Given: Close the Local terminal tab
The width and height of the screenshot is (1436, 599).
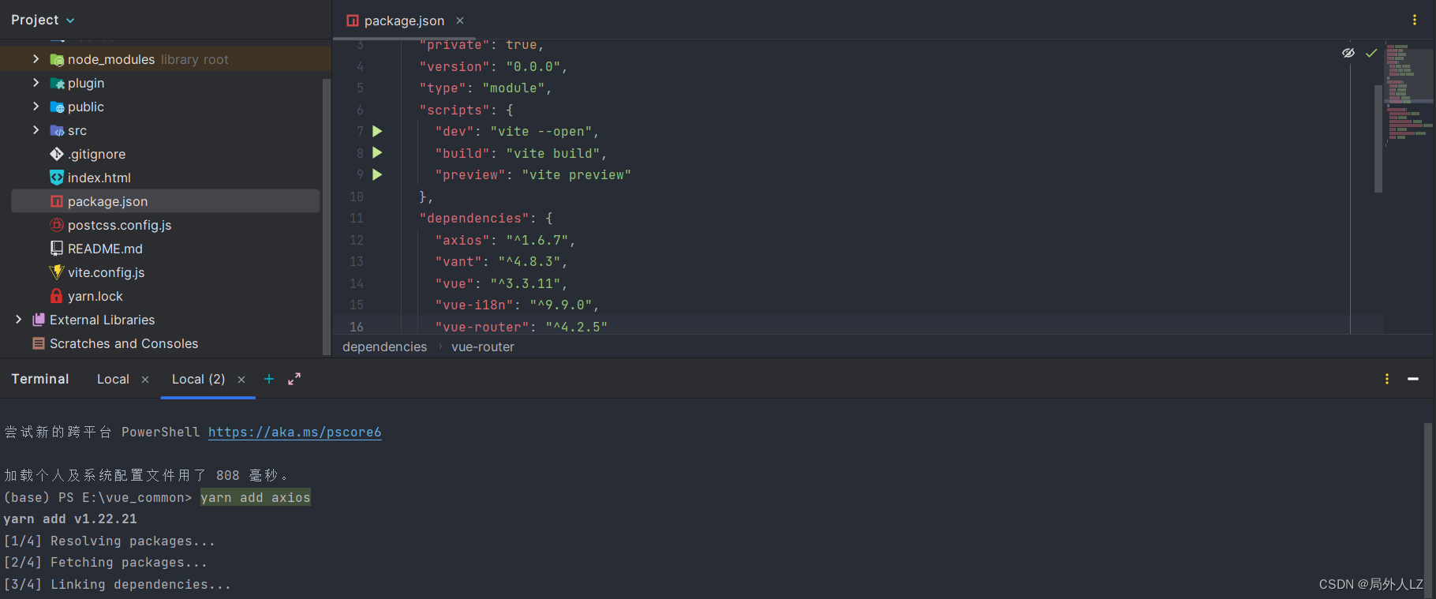Looking at the screenshot, I should 145,380.
